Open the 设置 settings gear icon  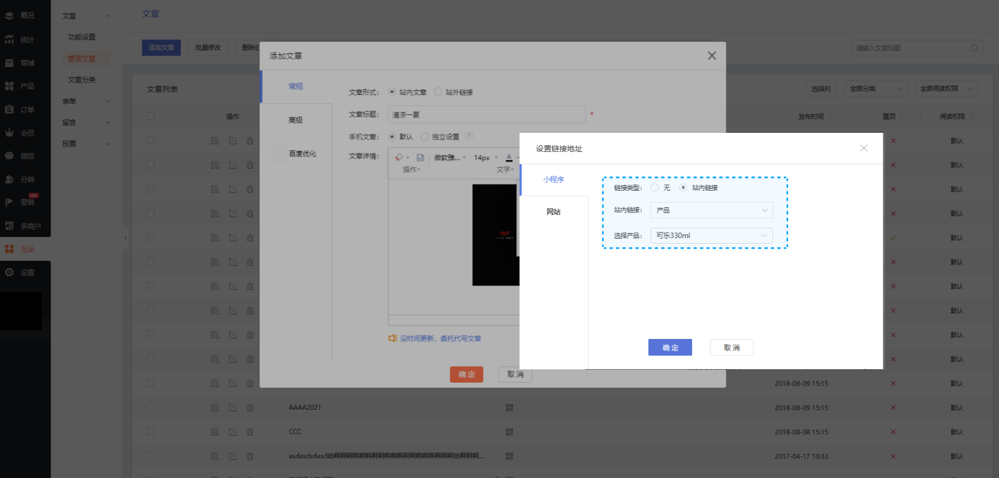tap(9, 273)
